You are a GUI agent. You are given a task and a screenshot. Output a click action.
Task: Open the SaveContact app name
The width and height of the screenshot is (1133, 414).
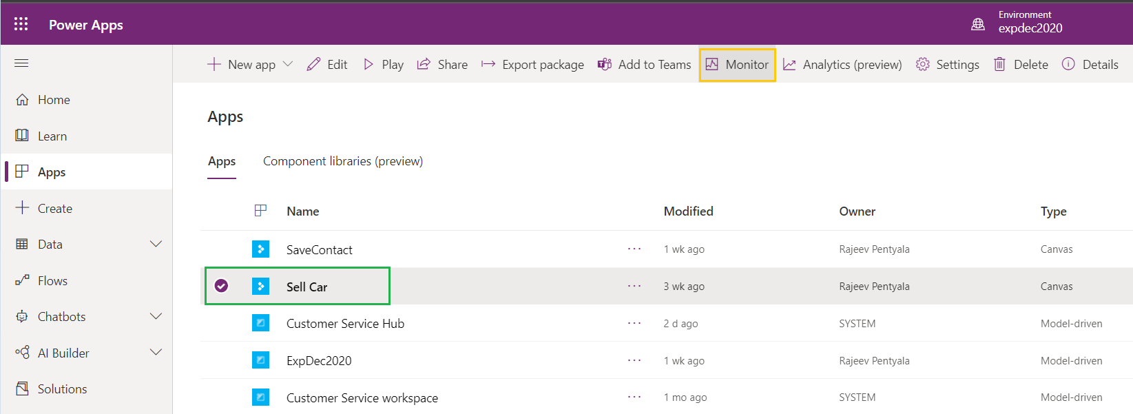coord(320,249)
